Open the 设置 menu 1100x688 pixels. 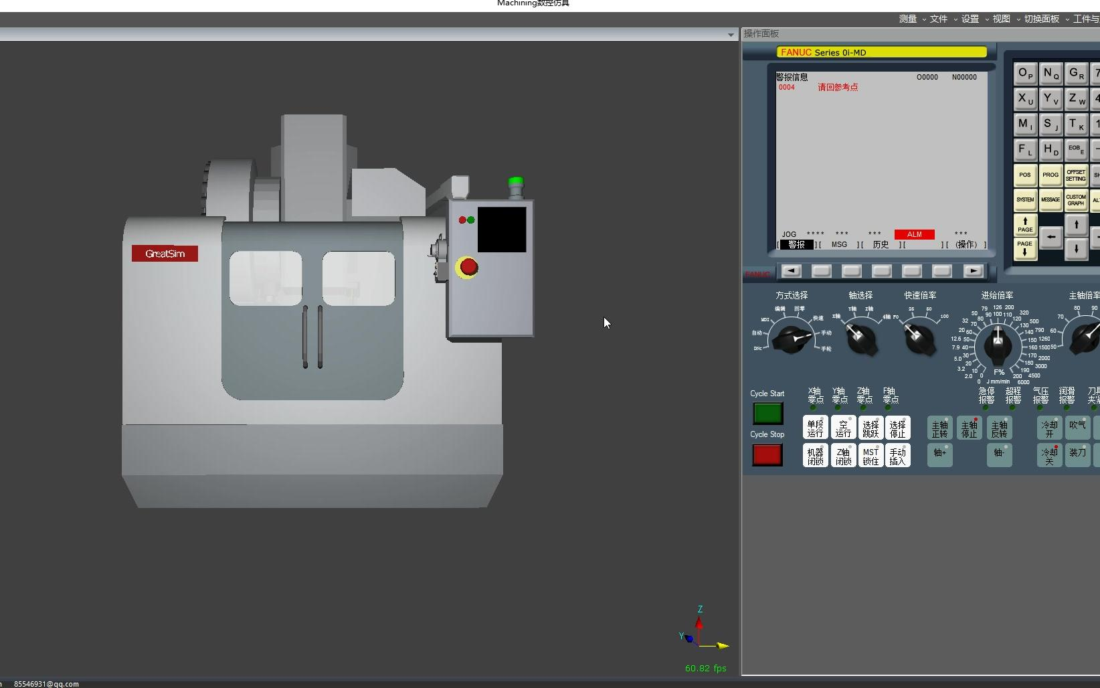[970, 19]
